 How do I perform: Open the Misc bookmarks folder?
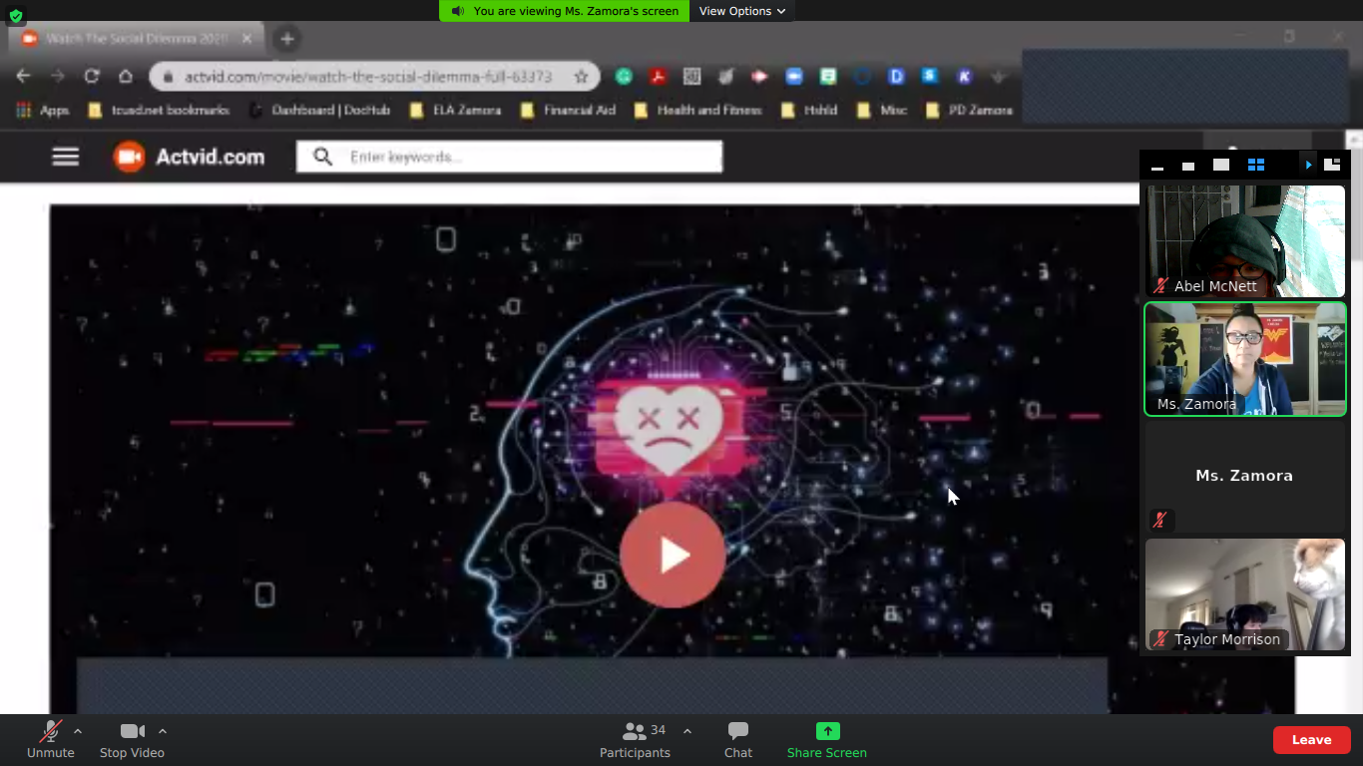[882, 111]
